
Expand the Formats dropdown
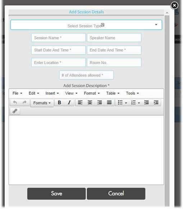click(x=42, y=103)
